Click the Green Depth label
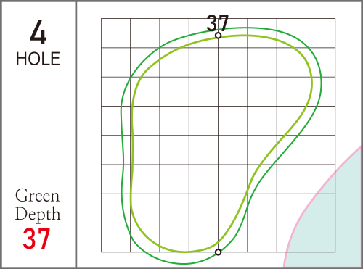363x269 pixels. [x=38, y=204]
